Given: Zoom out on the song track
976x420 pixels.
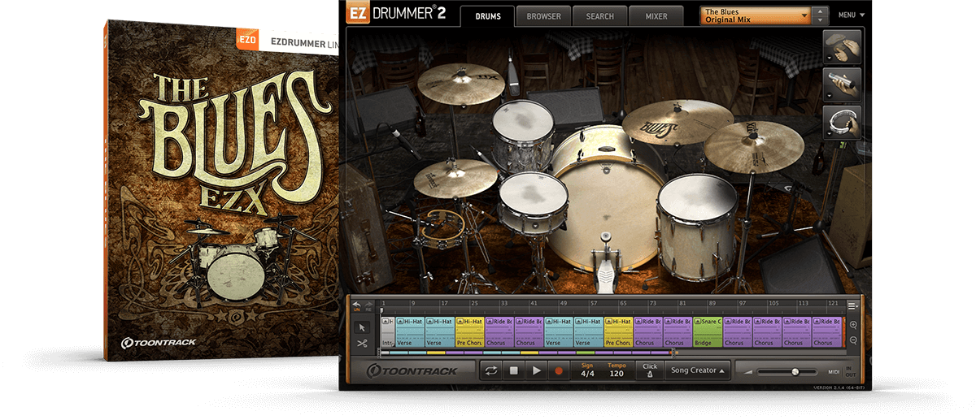Looking at the screenshot, I should [852, 341].
